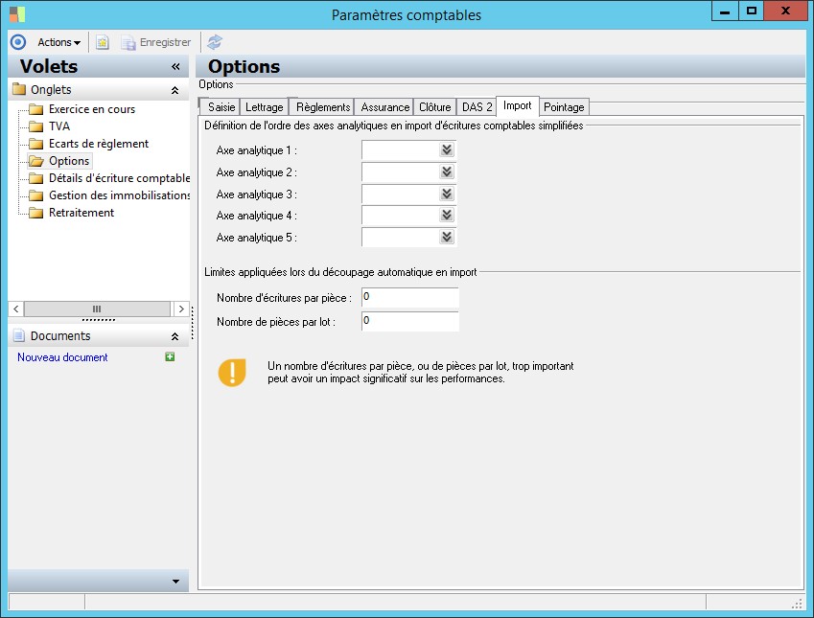Click the new document star icon in toolbar
This screenshot has height=618, width=814.
(103, 42)
